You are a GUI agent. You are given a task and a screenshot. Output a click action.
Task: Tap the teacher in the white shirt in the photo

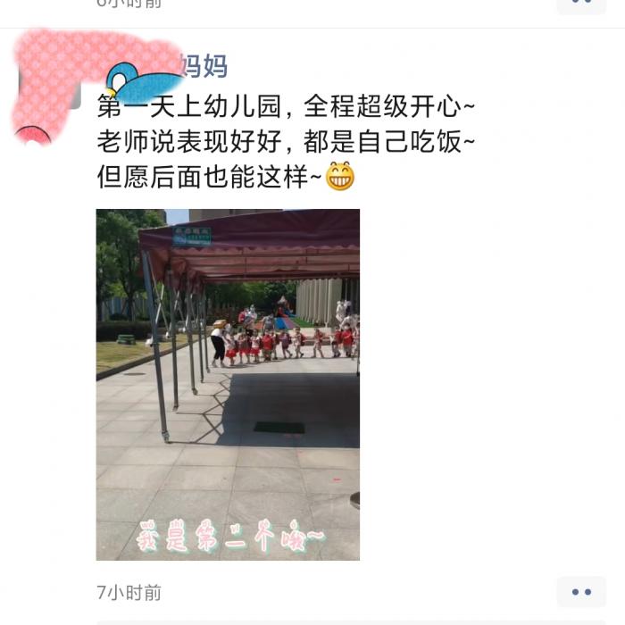219,344
